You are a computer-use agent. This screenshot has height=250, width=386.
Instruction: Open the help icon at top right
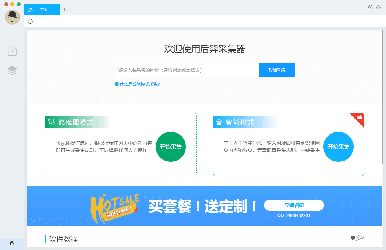(370, 7)
